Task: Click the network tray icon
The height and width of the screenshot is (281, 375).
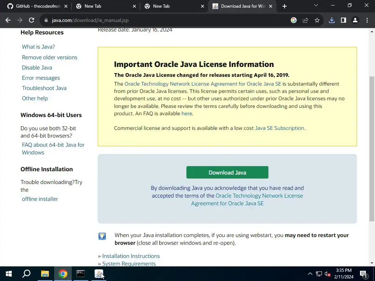Action: pos(319,274)
